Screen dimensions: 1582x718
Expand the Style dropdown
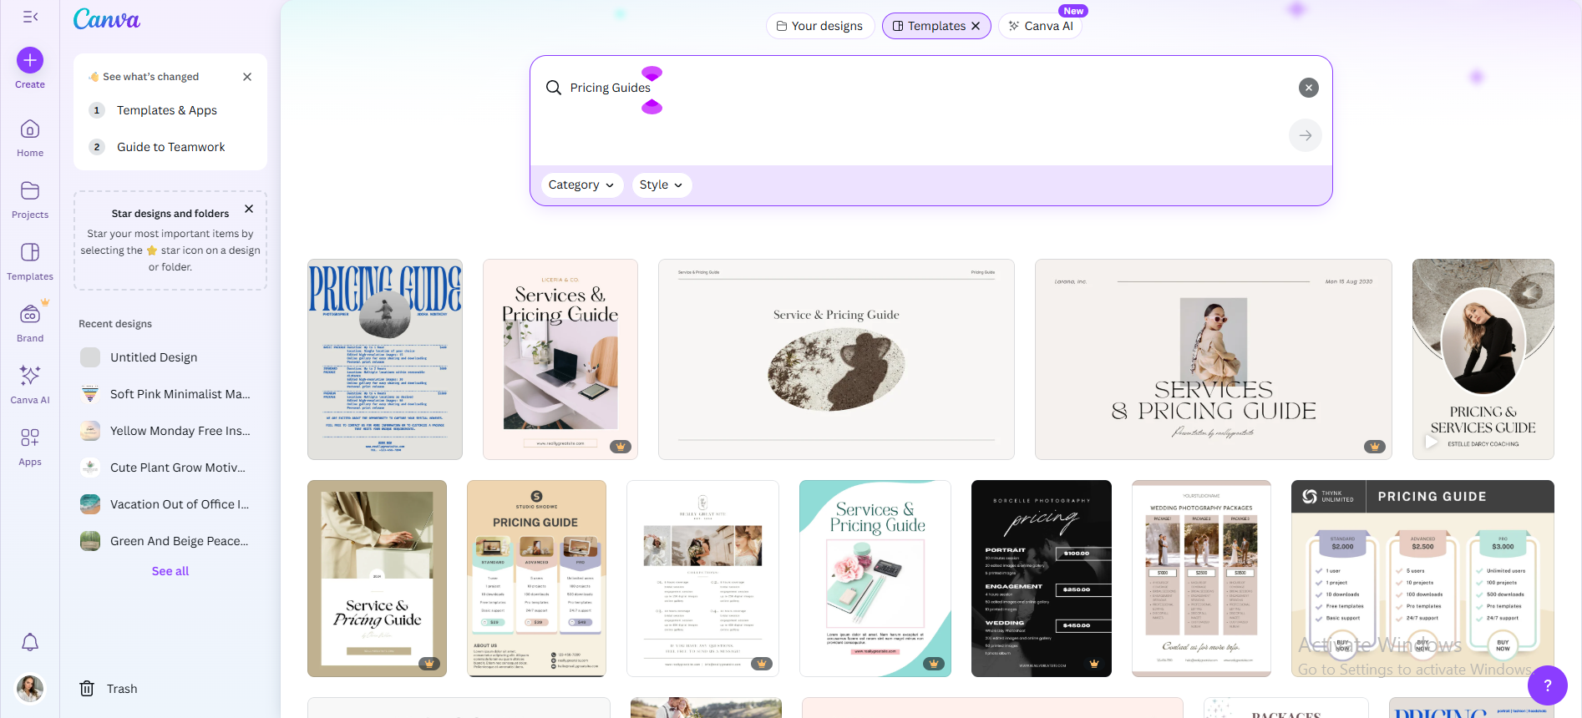(662, 185)
